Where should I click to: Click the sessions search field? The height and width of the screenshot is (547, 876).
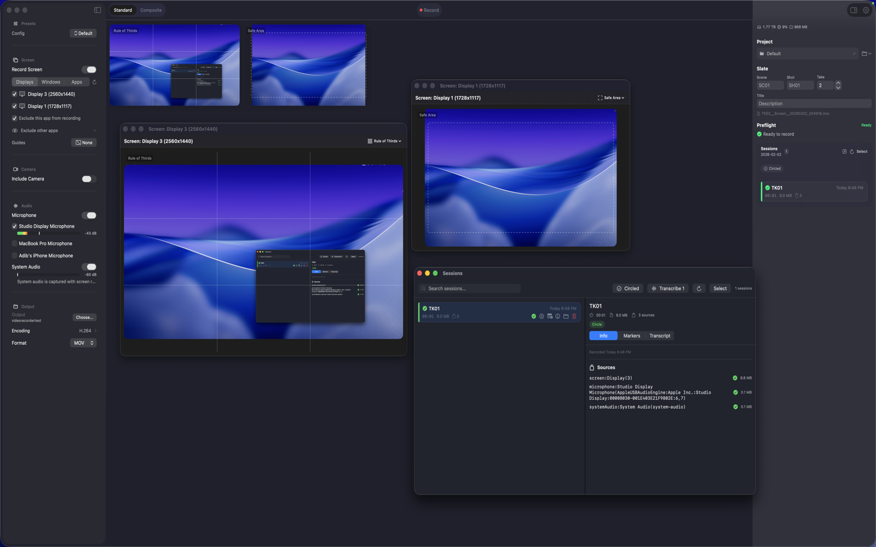(x=469, y=288)
